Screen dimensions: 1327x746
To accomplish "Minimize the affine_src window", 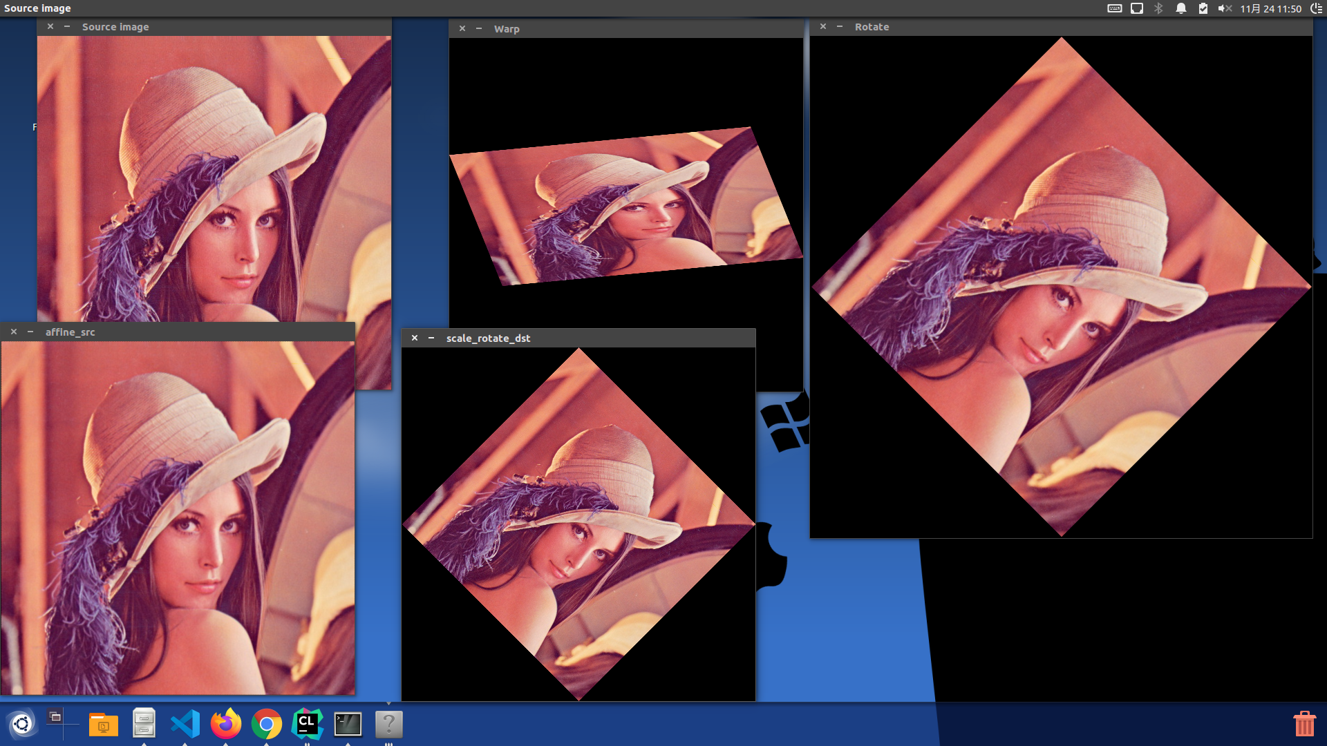I will point(30,332).
